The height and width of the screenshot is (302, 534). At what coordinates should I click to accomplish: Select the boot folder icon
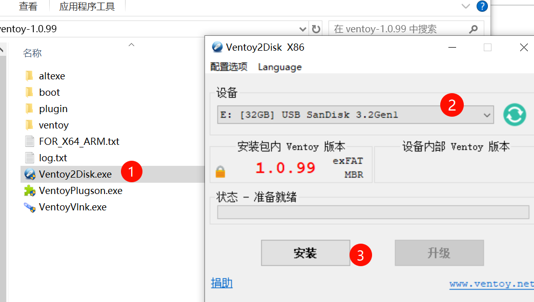coord(29,92)
